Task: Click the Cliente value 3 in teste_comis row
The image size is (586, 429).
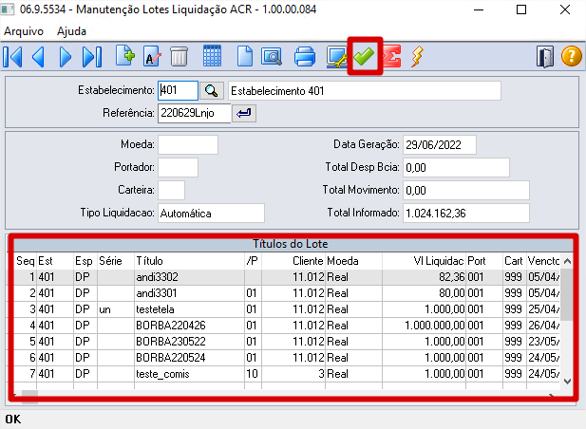Action: (x=321, y=374)
